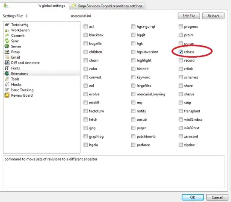Enable the shelve extension
This screenshot has width=231, height=202.
pos(181,94)
